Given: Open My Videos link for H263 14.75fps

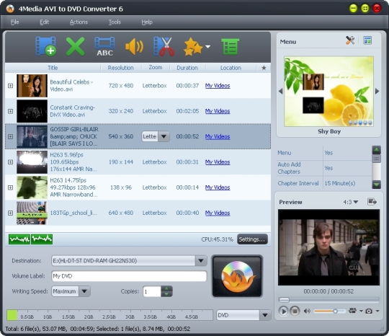Looking at the screenshot, I should tap(218, 187).
